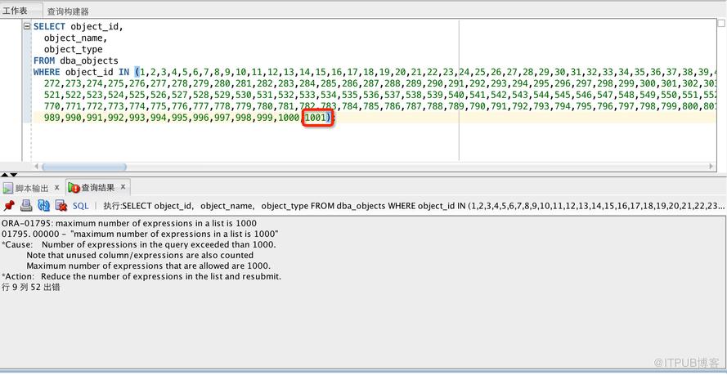
Task: Click the up arrow on pane splitter
Action: 5,175
